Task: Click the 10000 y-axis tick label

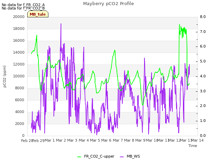Action: [x=19, y=76]
